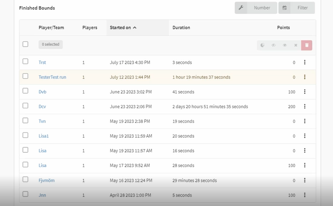Open the three-dot menu for Fjvmöm
Viewport: 333px width, 206px height.
click(305, 180)
